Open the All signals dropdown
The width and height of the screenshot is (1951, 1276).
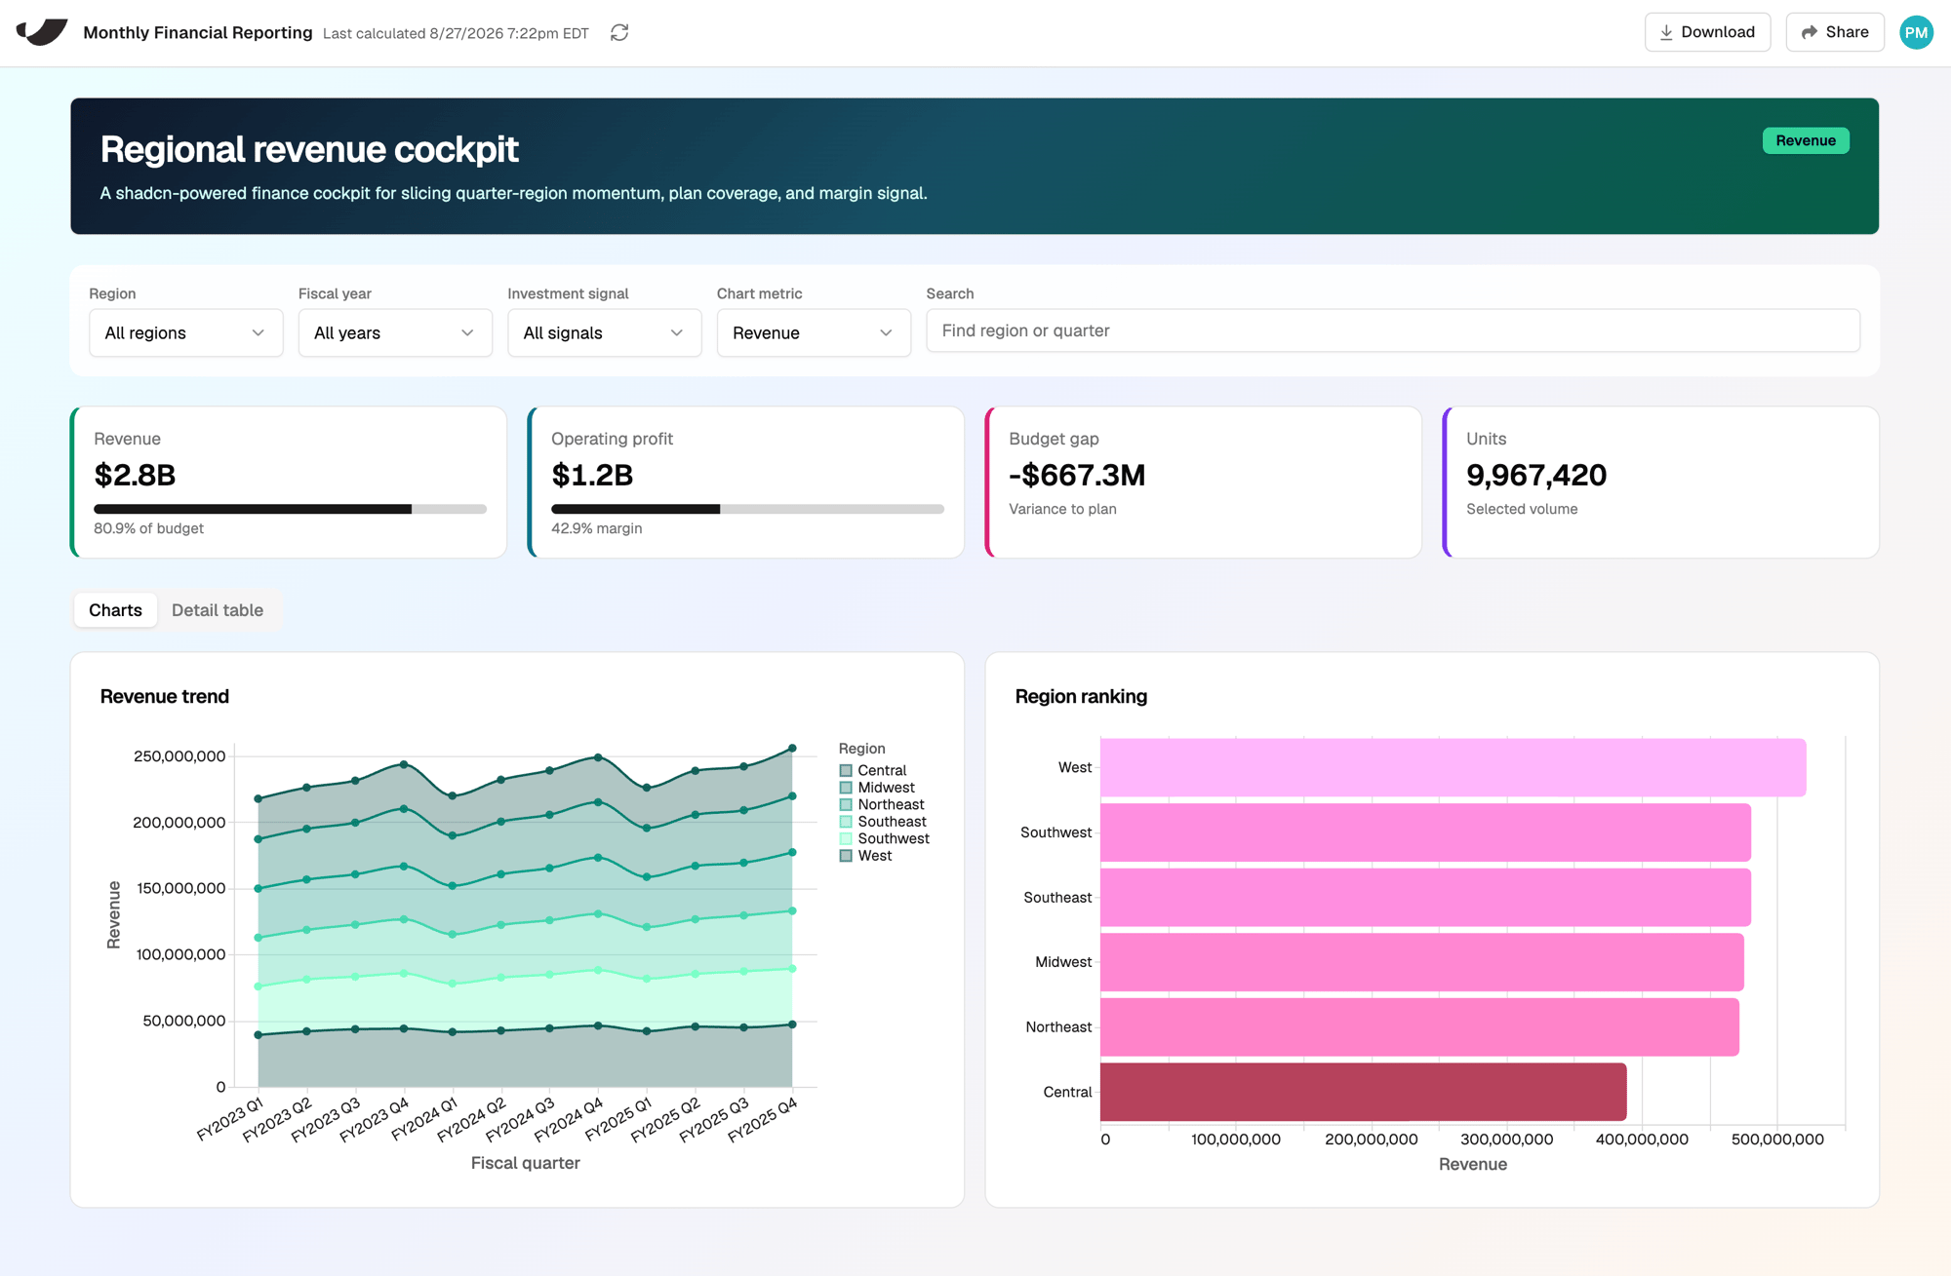pyautogui.click(x=605, y=332)
